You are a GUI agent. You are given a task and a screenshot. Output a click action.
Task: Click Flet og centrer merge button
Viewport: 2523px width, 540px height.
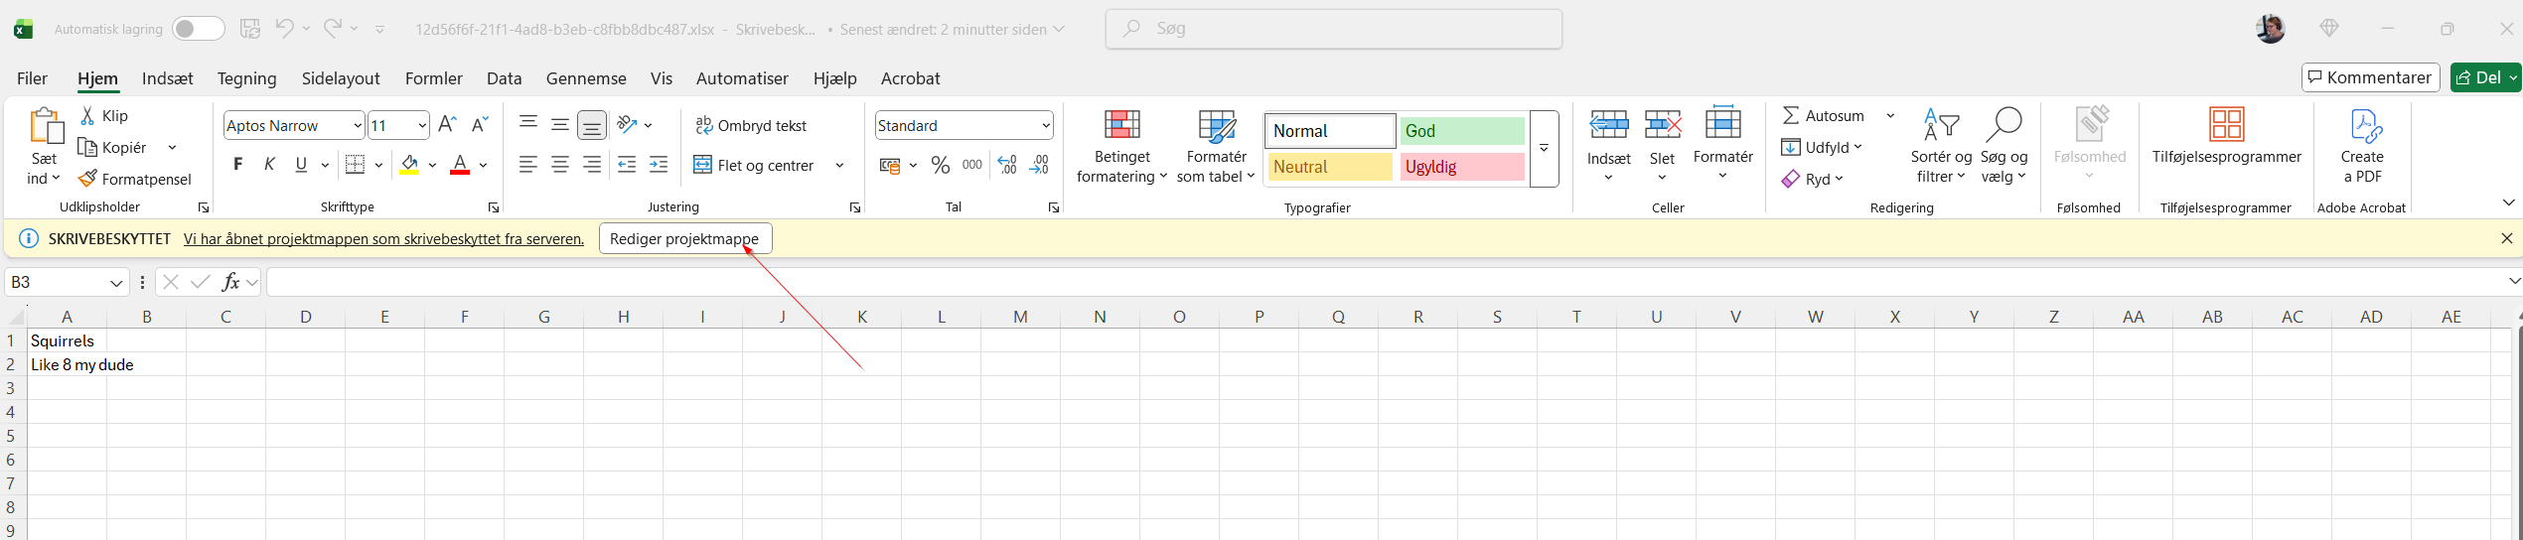[755, 165]
